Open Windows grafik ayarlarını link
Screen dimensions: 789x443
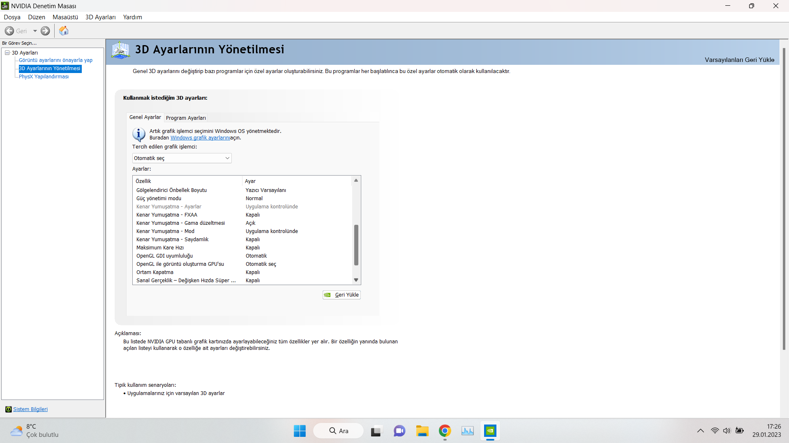click(200, 138)
